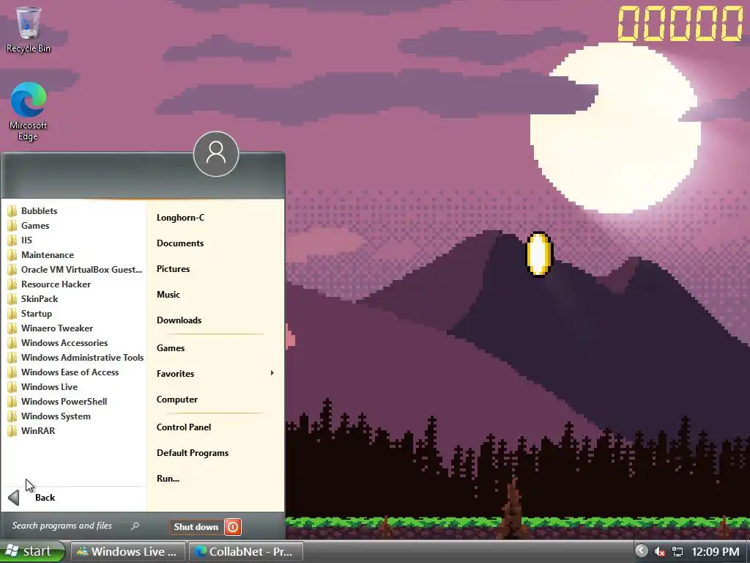Open the IIS folder
The width and height of the screenshot is (750, 563).
click(x=75, y=240)
